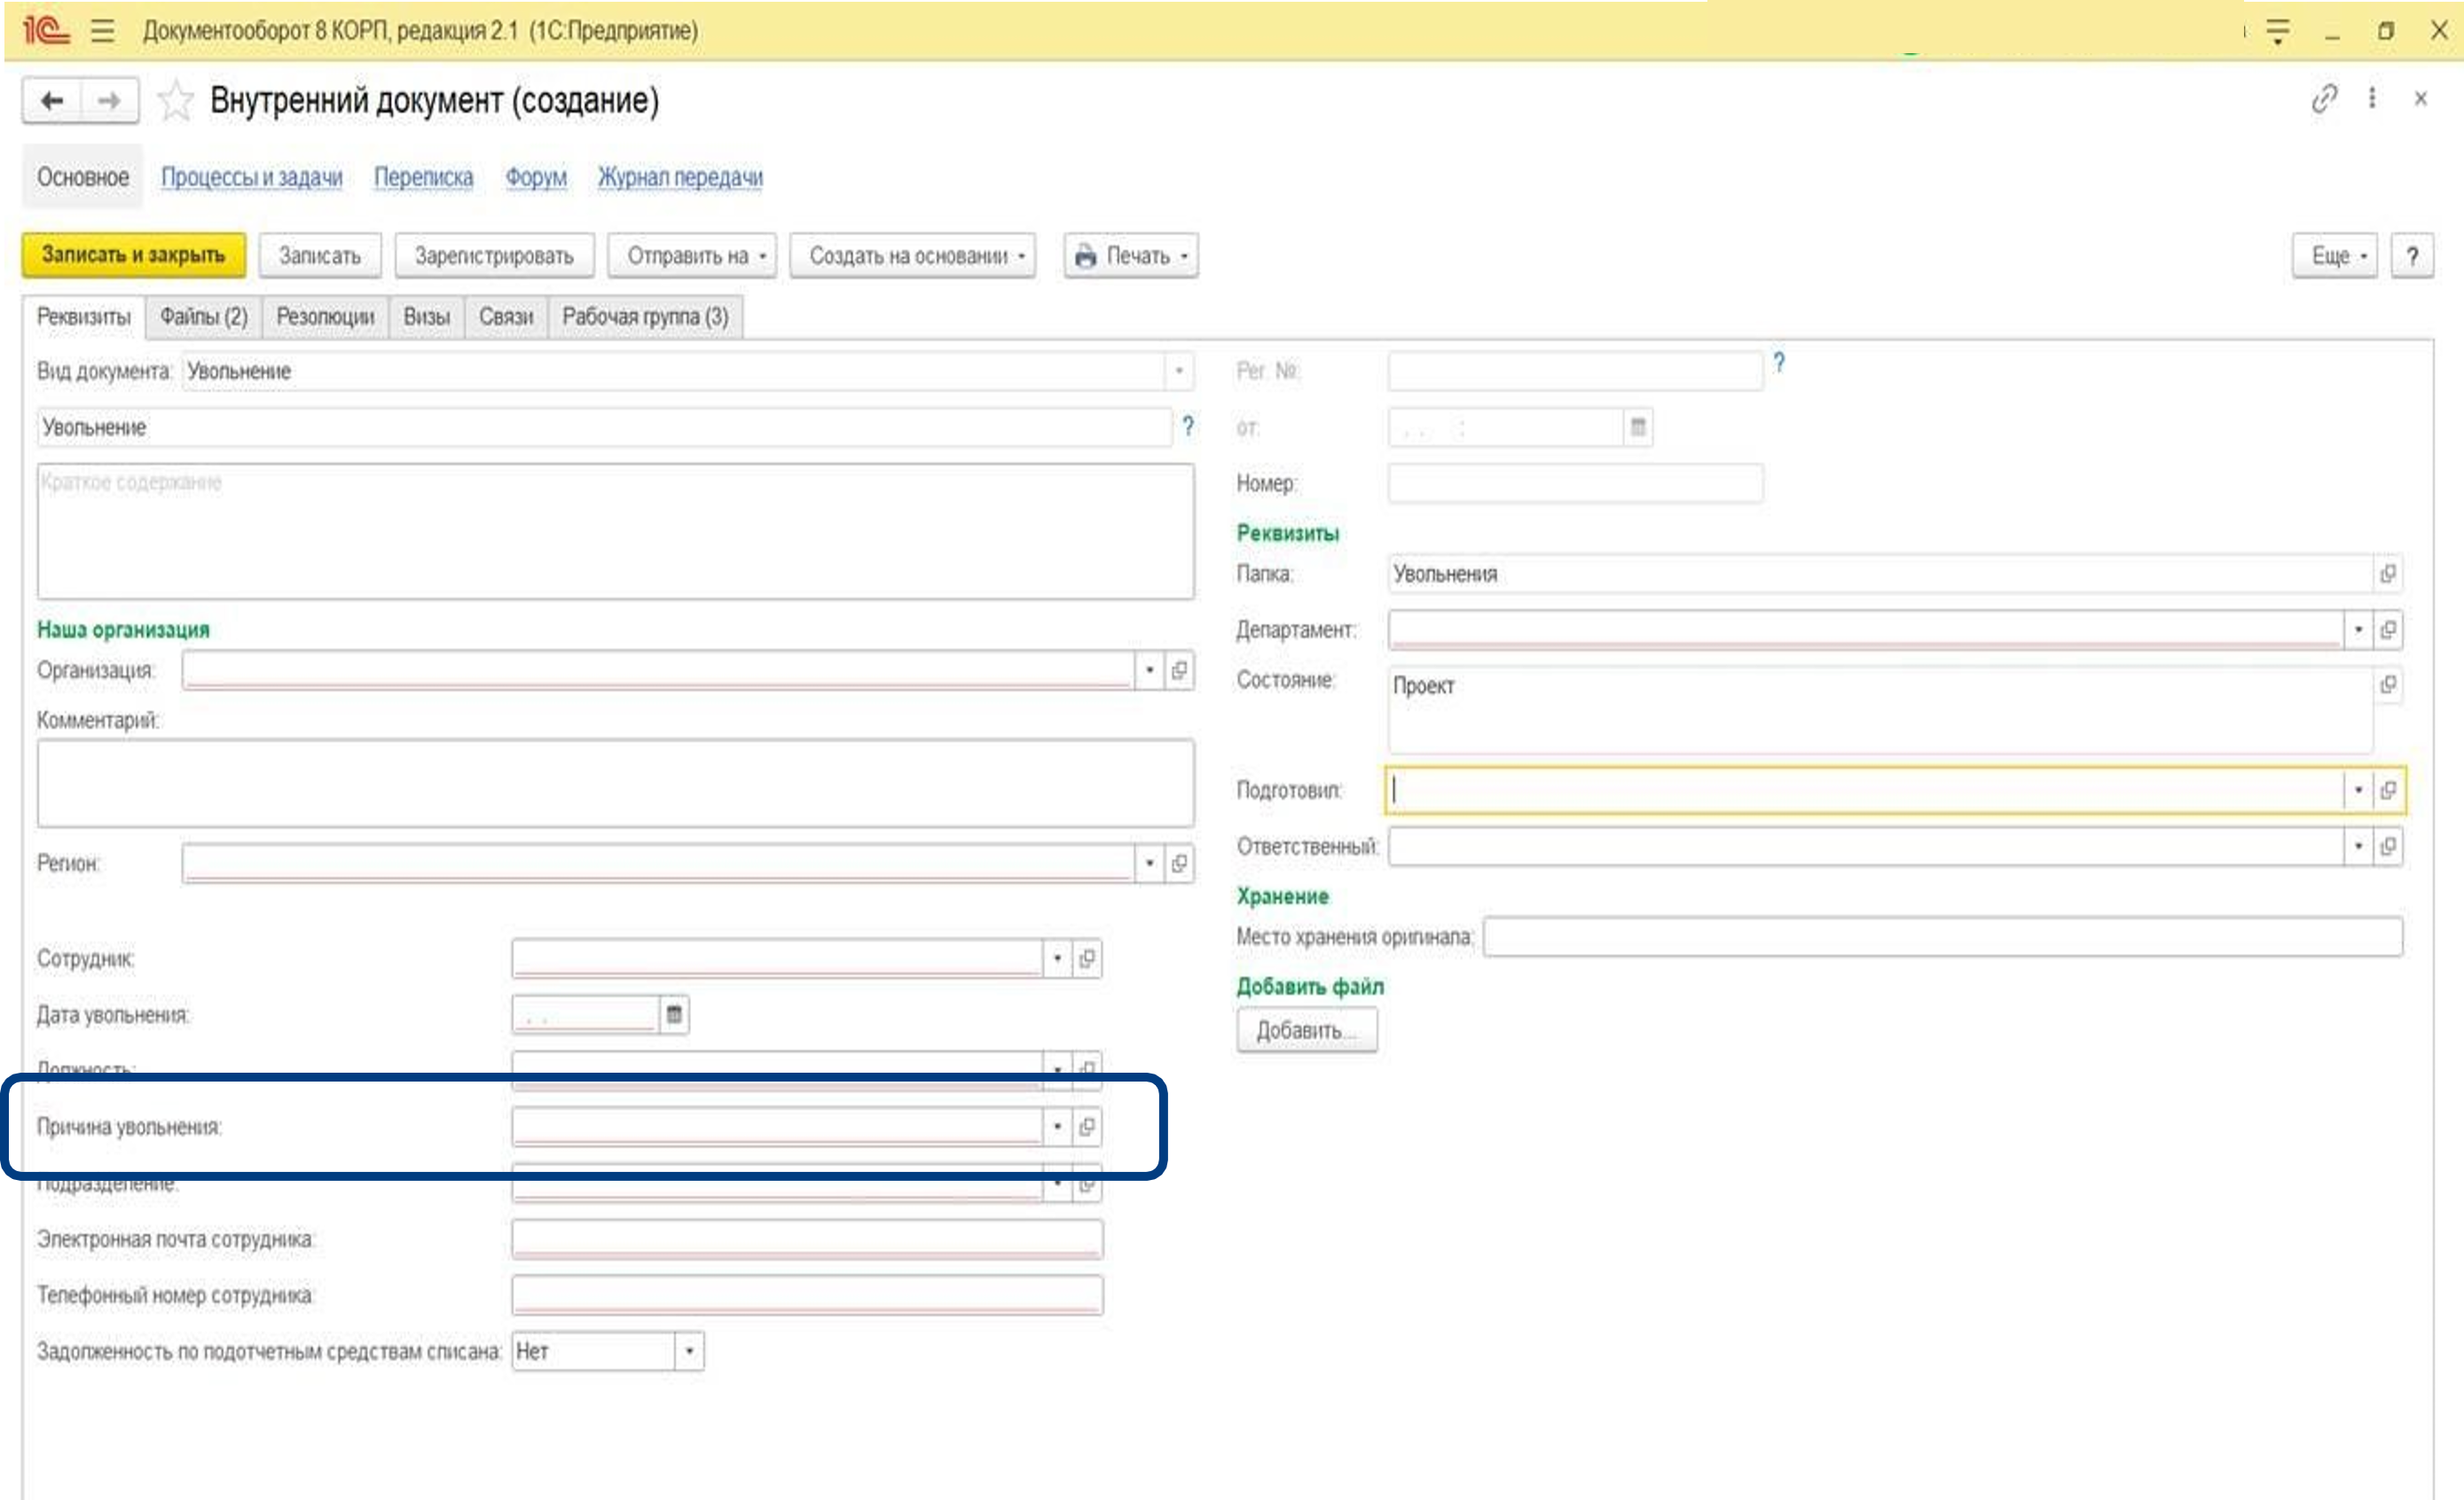The height and width of the screenshot is (1500, 2464).
Task: Expand Вид документа dropdown list
Action: (x=1179, y=371)
